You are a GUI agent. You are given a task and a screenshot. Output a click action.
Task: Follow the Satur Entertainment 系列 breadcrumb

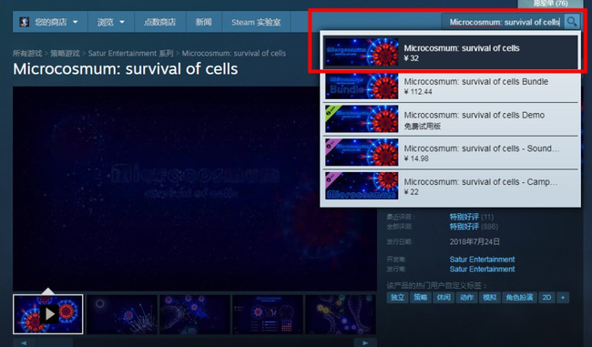point(130,53)
